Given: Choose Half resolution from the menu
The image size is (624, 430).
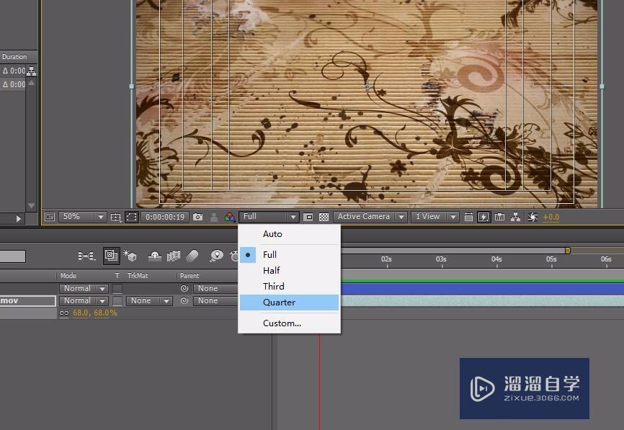Looking at the screenshot, I should coord(290,271).
